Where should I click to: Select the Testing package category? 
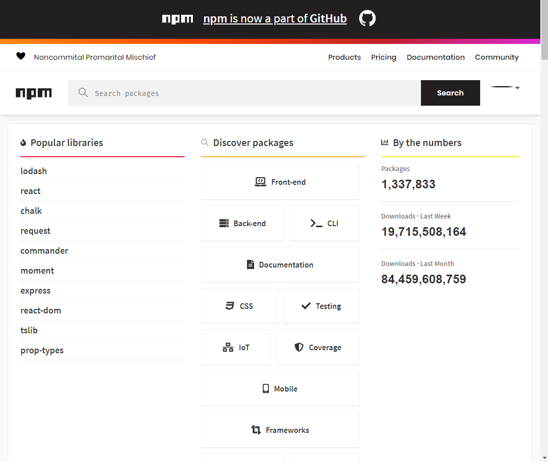pos(321,306)
